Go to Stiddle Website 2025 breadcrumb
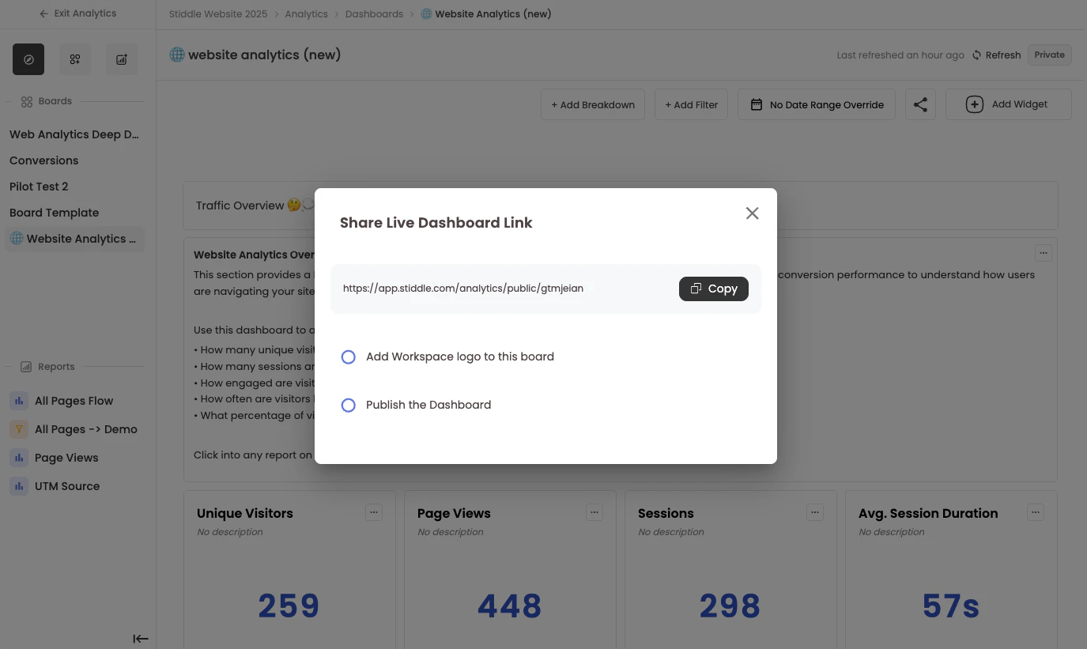 (218, 14)
